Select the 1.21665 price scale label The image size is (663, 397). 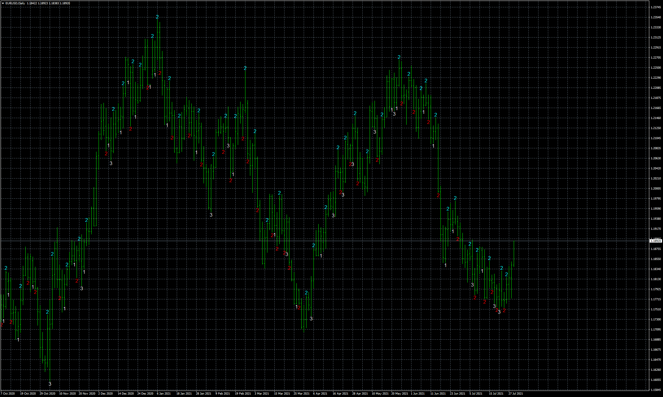pos(656,108)
